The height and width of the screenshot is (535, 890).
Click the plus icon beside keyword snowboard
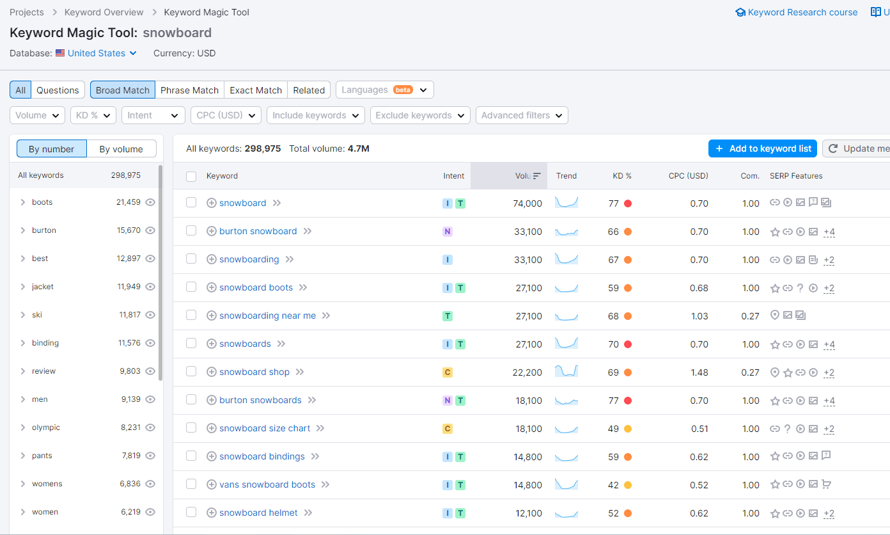211,203
